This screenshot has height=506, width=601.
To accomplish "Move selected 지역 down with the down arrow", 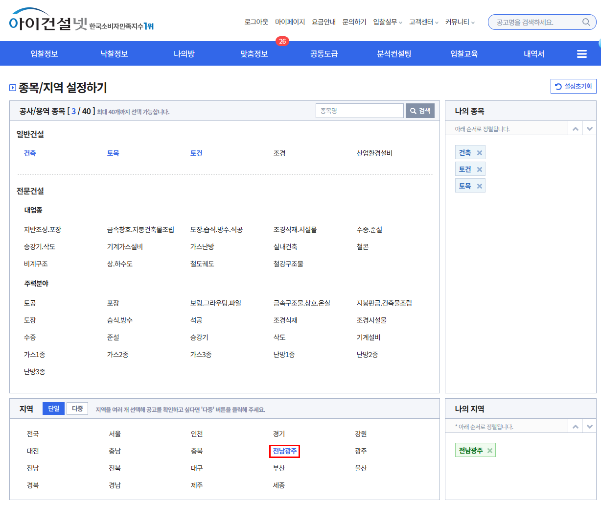I will [590, 427].
